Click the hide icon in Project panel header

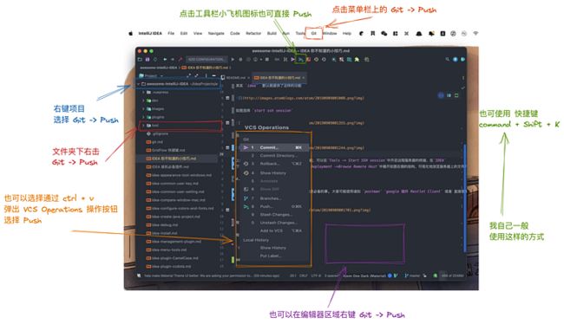point(213,75)
